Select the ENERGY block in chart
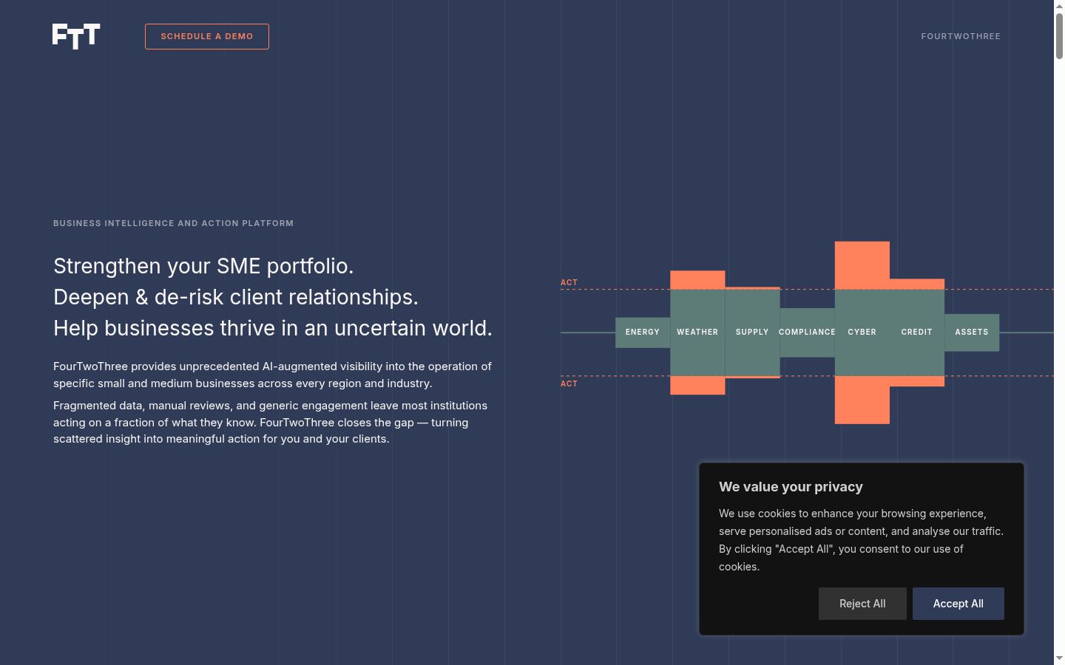The image size is (1065, 665). tap(643, 332)
